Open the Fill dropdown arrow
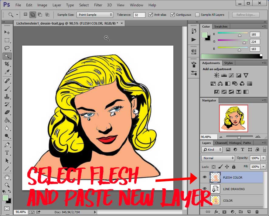269x216 pixels. point(263,166)
